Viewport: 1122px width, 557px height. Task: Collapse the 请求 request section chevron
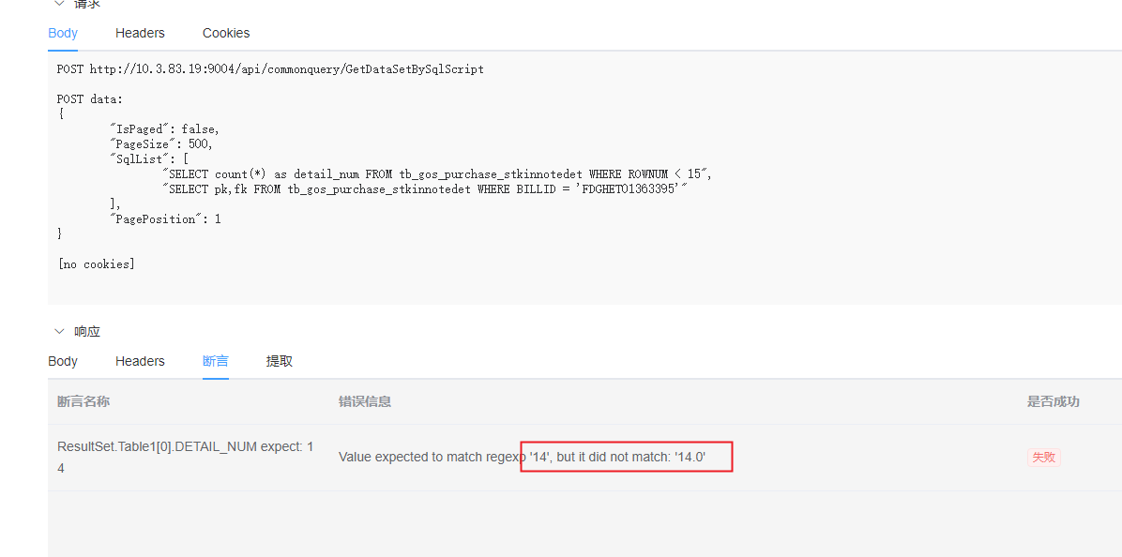pos(58,4)
